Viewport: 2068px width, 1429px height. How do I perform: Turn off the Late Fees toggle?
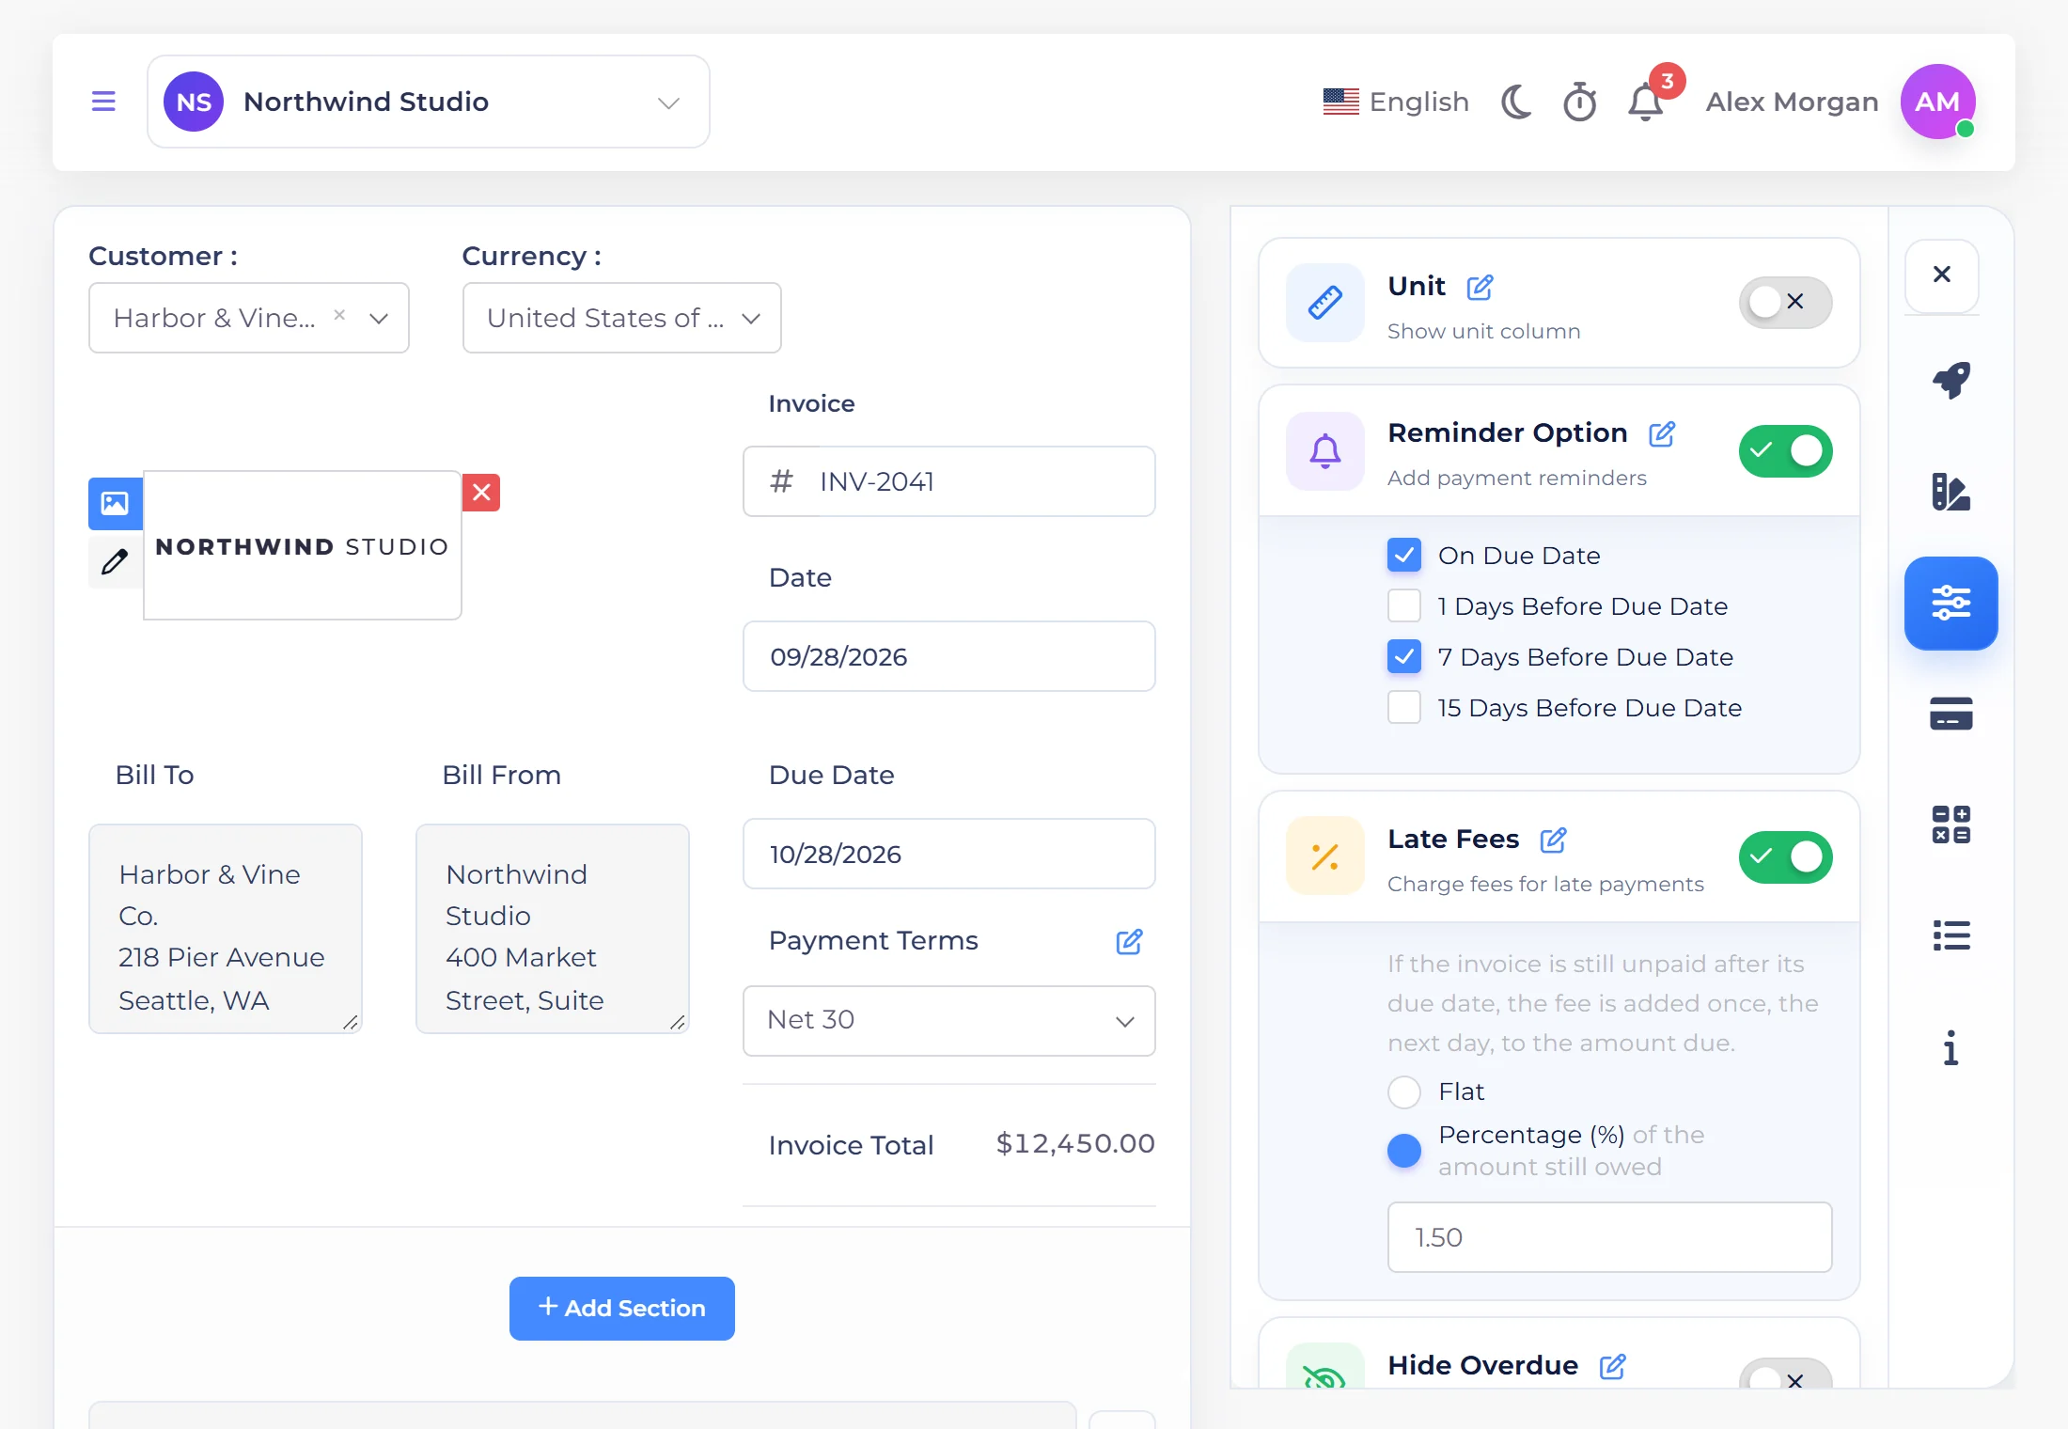[1785, 856]
